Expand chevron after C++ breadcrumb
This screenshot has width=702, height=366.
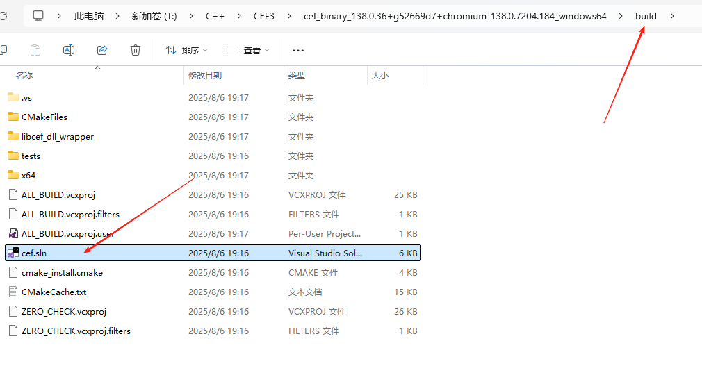click(x=239, y=16)
